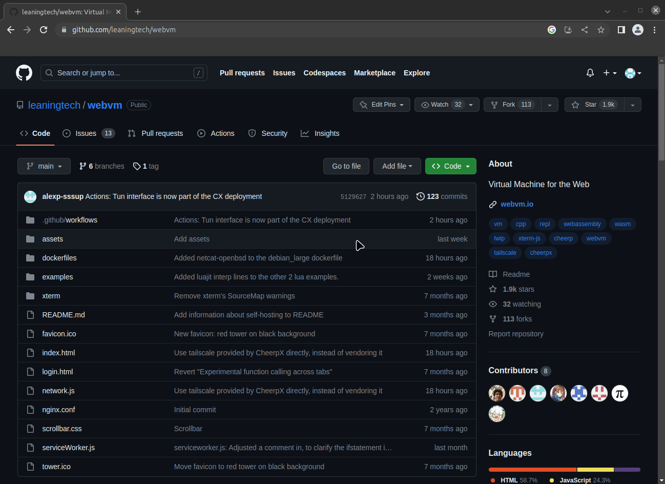Open Explore in top navigation
This screenshot has width=665, height=484.
coord(417,73)
